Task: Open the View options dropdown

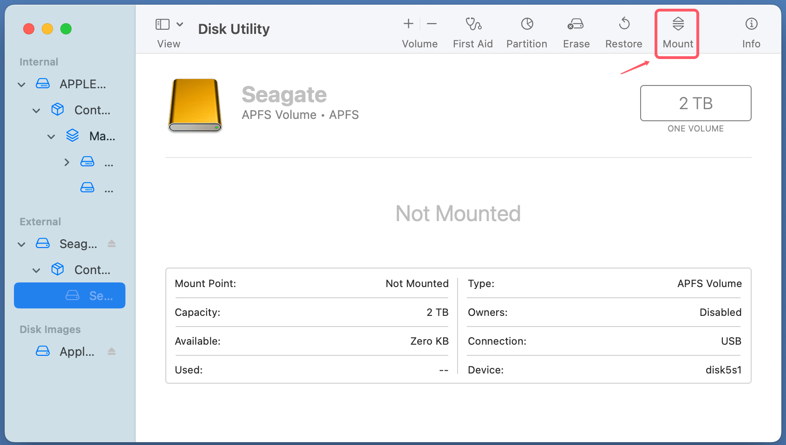Action: [180, 24]
